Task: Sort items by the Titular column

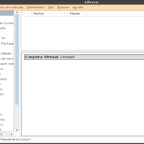Action: (106, 14)
